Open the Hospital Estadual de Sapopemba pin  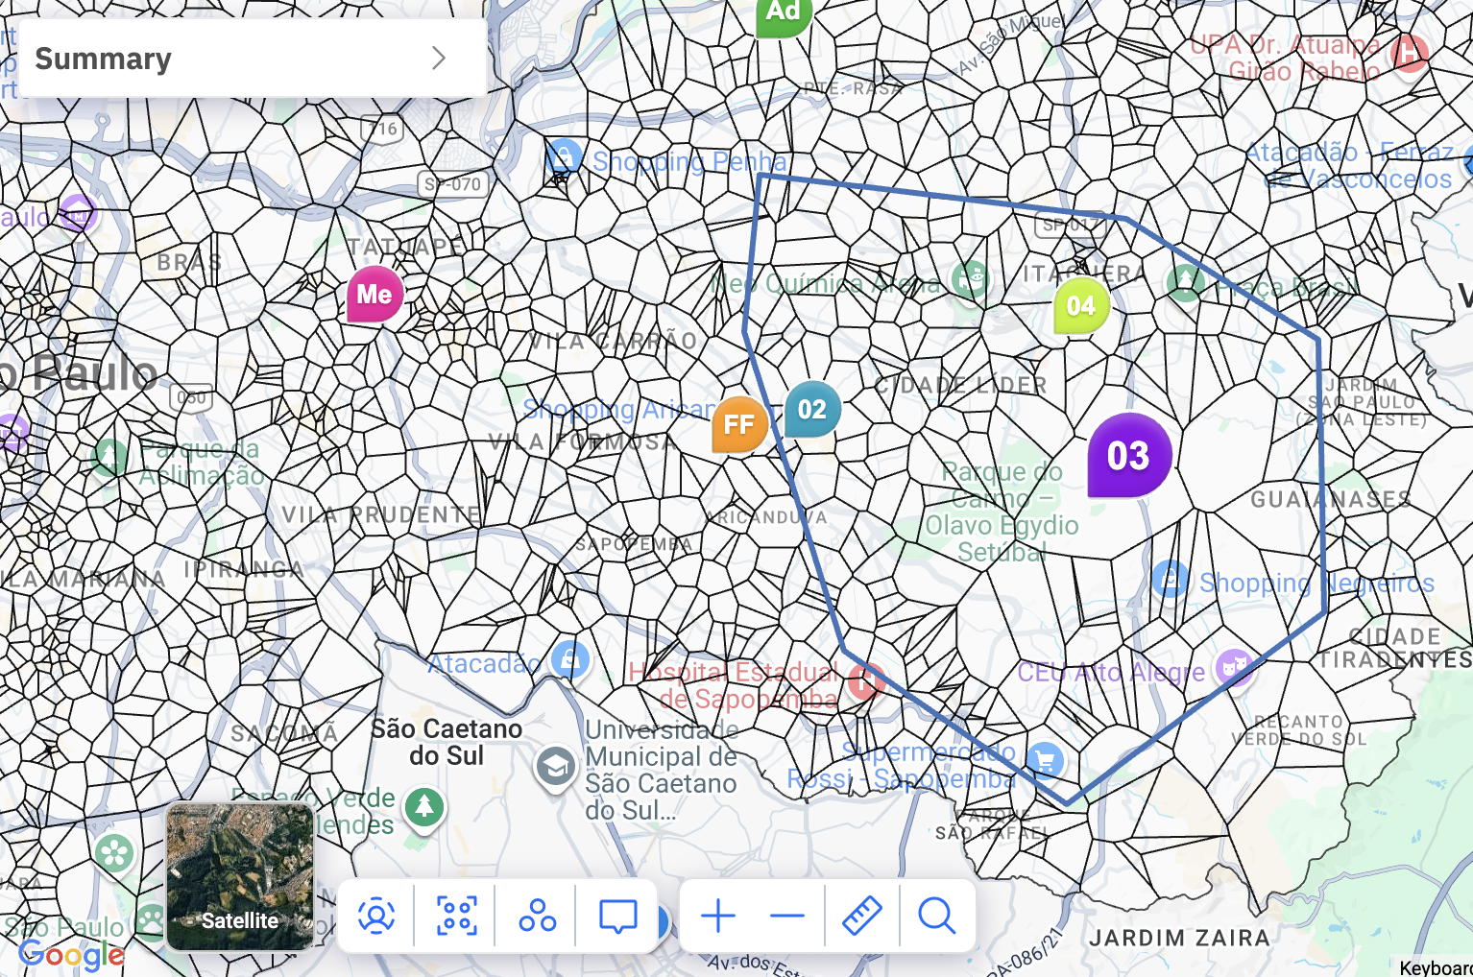click(x=866, y=679)
